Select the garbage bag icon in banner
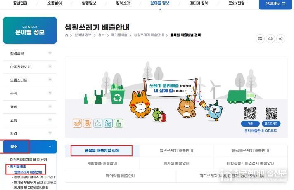The height and width of the screenshot is (190, 294). 98,123
